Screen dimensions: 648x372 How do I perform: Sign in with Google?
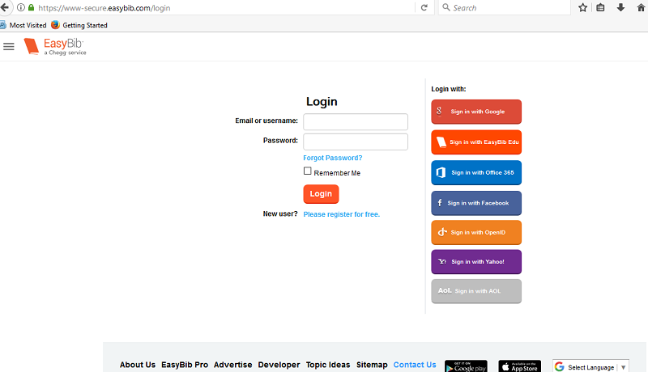(x=476, y=112)
